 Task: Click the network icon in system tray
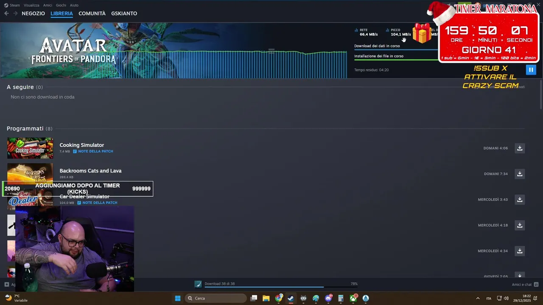tap(499, 298)
